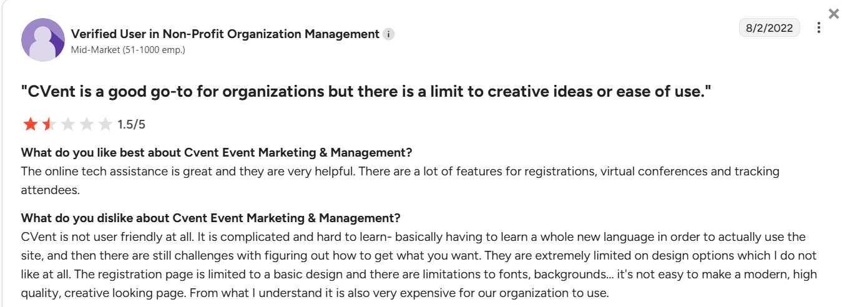Click the purple reviewer avatar
The image size is (842, 307).
43,40
